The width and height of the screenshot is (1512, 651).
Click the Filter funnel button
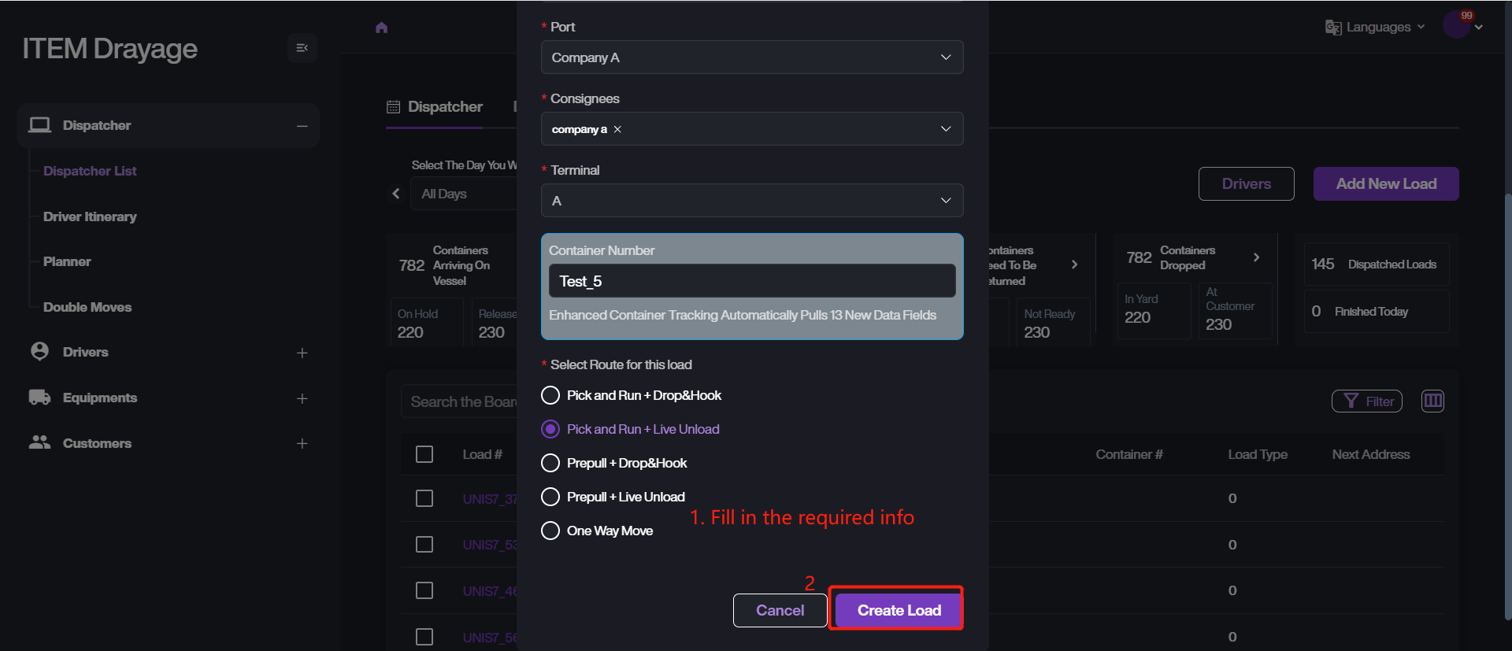click(x=1366, y=401)
